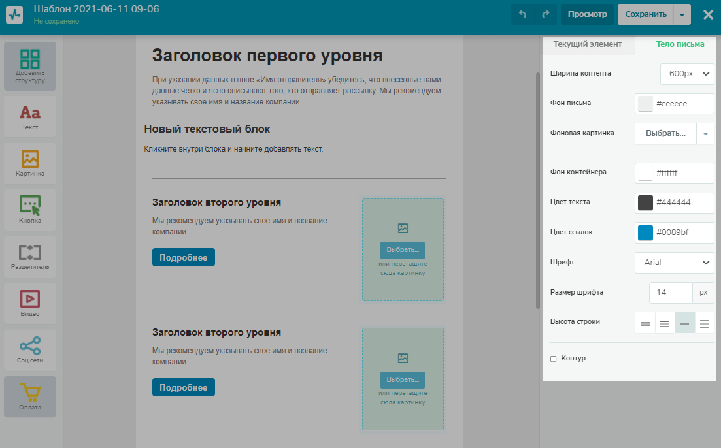The height and width of the screenshot is (448, 721).
Task: Click the undo arrow in header
Action: click(522, 14)
